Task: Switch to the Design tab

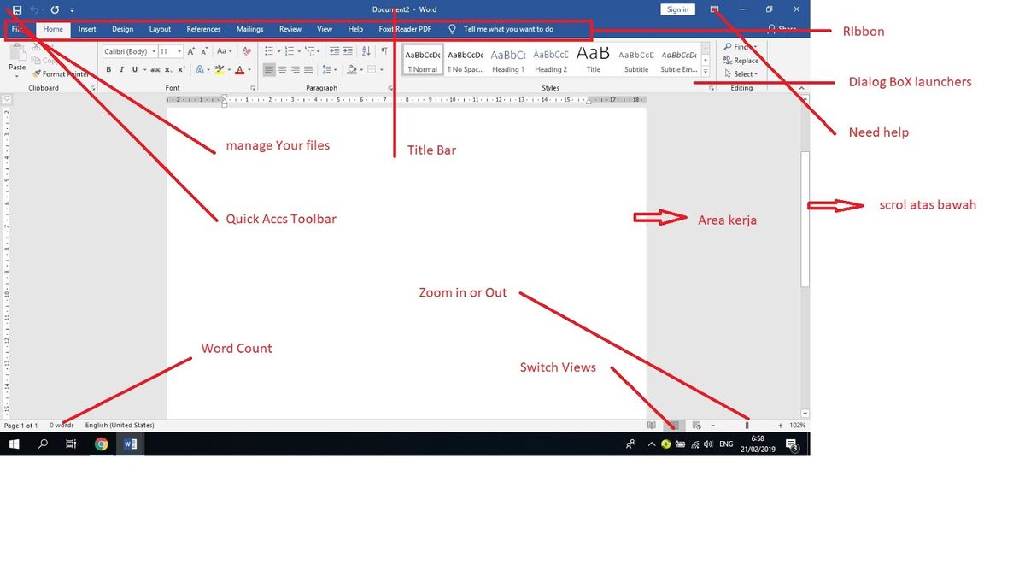Action: (x=122, y=29)
